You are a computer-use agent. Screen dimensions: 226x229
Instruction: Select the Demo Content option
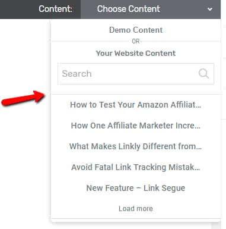136,30
